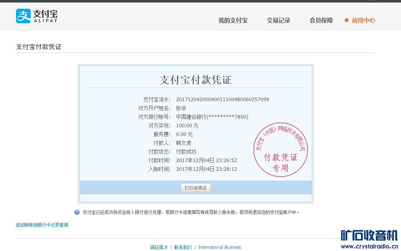This screenshot has width=401, height=251.
Task: Click the status text 付款成功
Action: (x=186, y=151)
